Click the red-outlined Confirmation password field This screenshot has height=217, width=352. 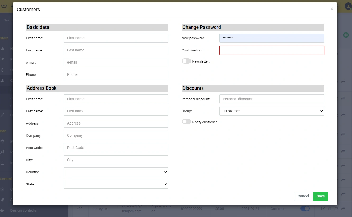[x=272, y=50]
